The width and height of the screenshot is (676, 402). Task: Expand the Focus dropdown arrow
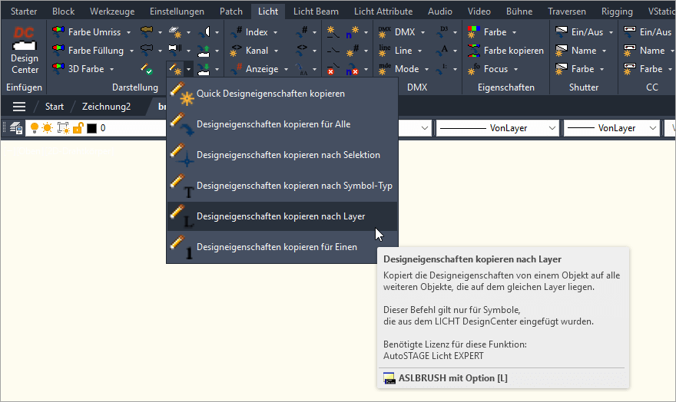(x=515, y=69)
